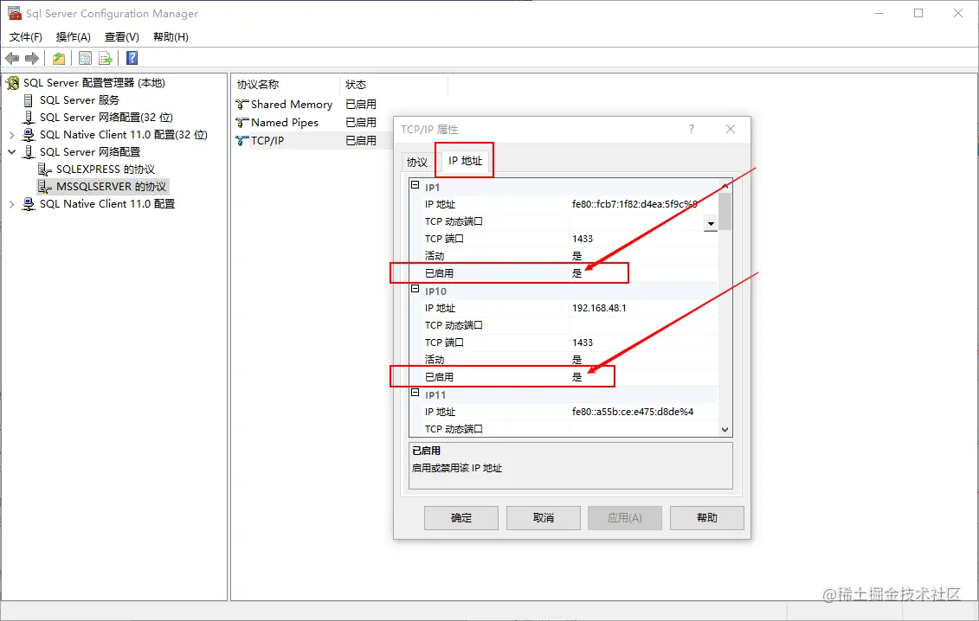The image size is (979, 621).
Task: Click the IP10 TCP 端口 value 1433
Action: (x=583, y=343)
